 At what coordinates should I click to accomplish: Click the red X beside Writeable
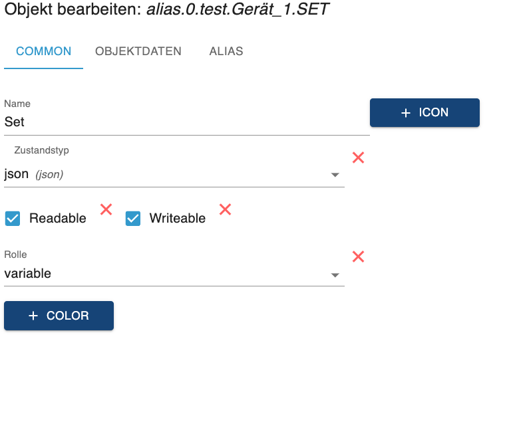(225, 209)
